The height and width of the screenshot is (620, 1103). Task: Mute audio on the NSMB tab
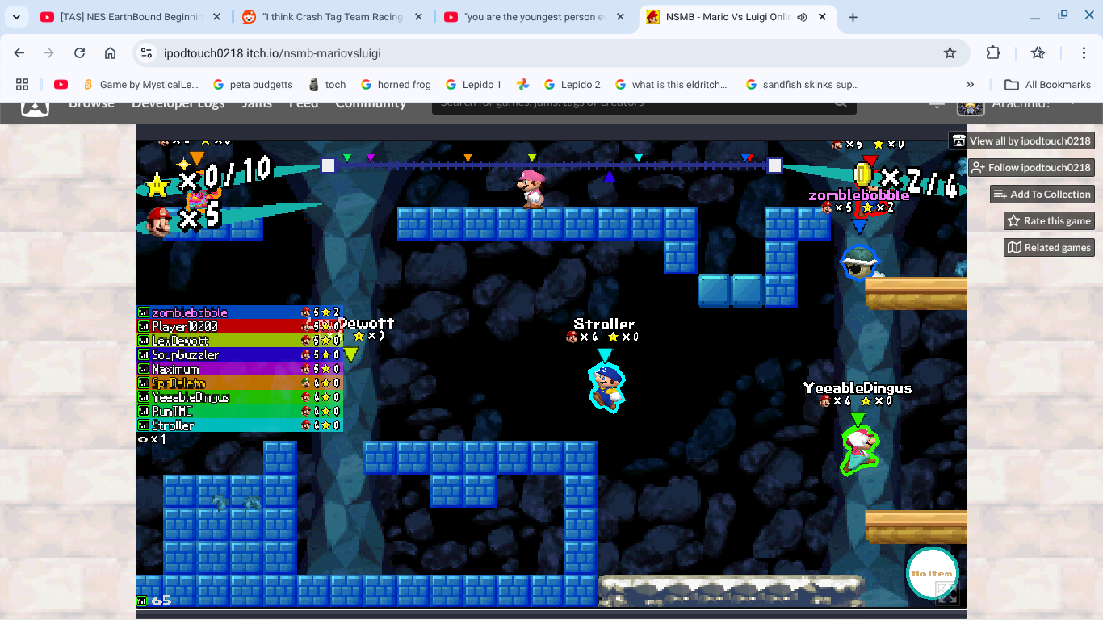802,17
